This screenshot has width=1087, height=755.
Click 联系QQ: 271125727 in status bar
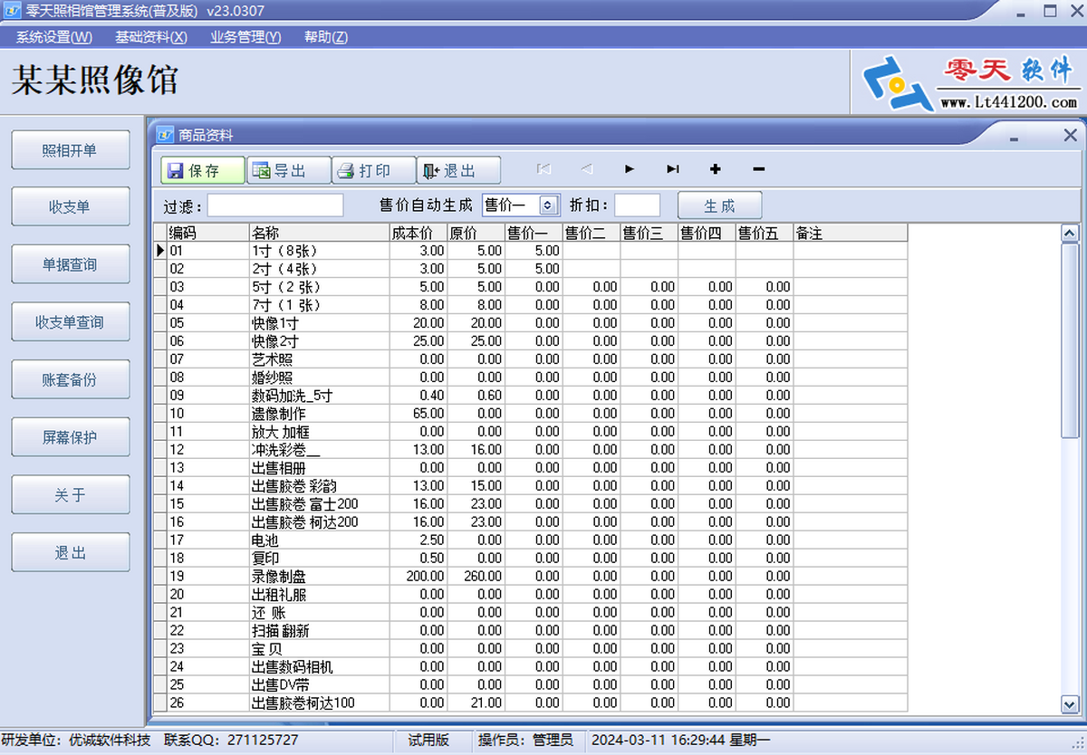[231, 741]
